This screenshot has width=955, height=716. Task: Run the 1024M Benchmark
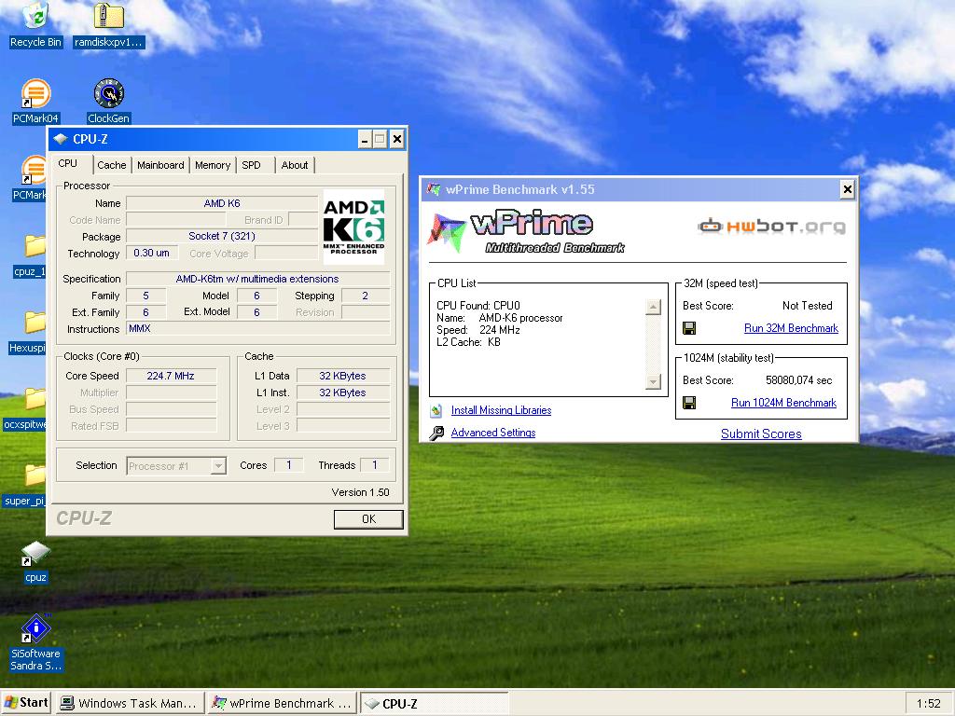click(x=783, y=403)
